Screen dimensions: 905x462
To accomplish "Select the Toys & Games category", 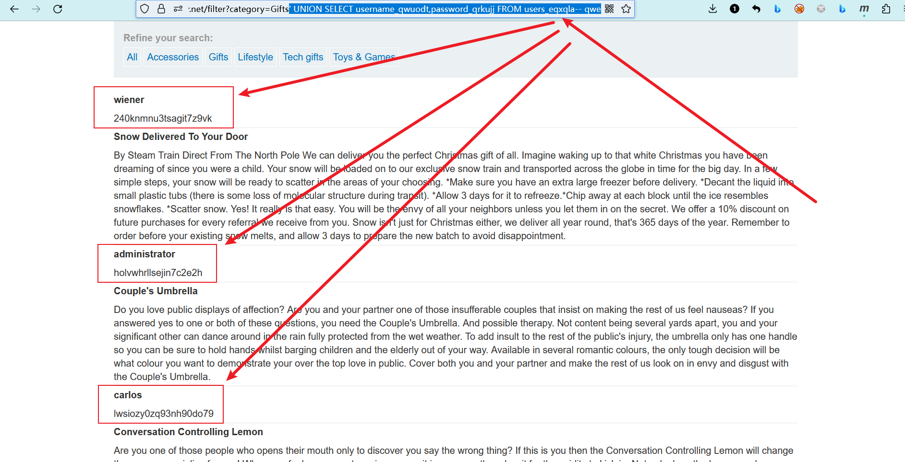I will [364, 57].
